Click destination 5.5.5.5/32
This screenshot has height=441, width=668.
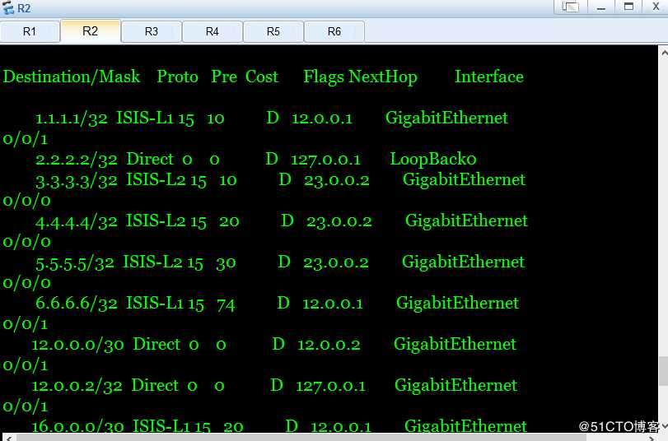[x=75, y=263]
